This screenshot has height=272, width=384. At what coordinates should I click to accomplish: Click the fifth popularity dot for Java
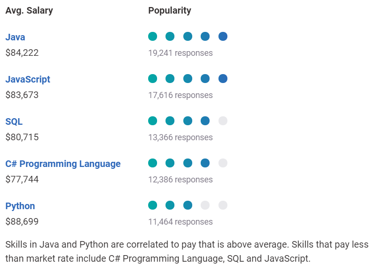[x=223, y=36]
